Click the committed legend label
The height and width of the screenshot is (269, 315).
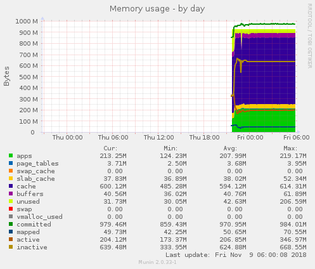[34, 225]
